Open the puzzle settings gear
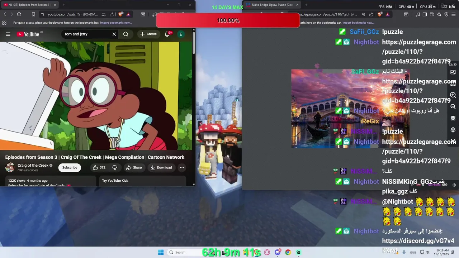Screen dimensions: 459x258 pos(453,130)
